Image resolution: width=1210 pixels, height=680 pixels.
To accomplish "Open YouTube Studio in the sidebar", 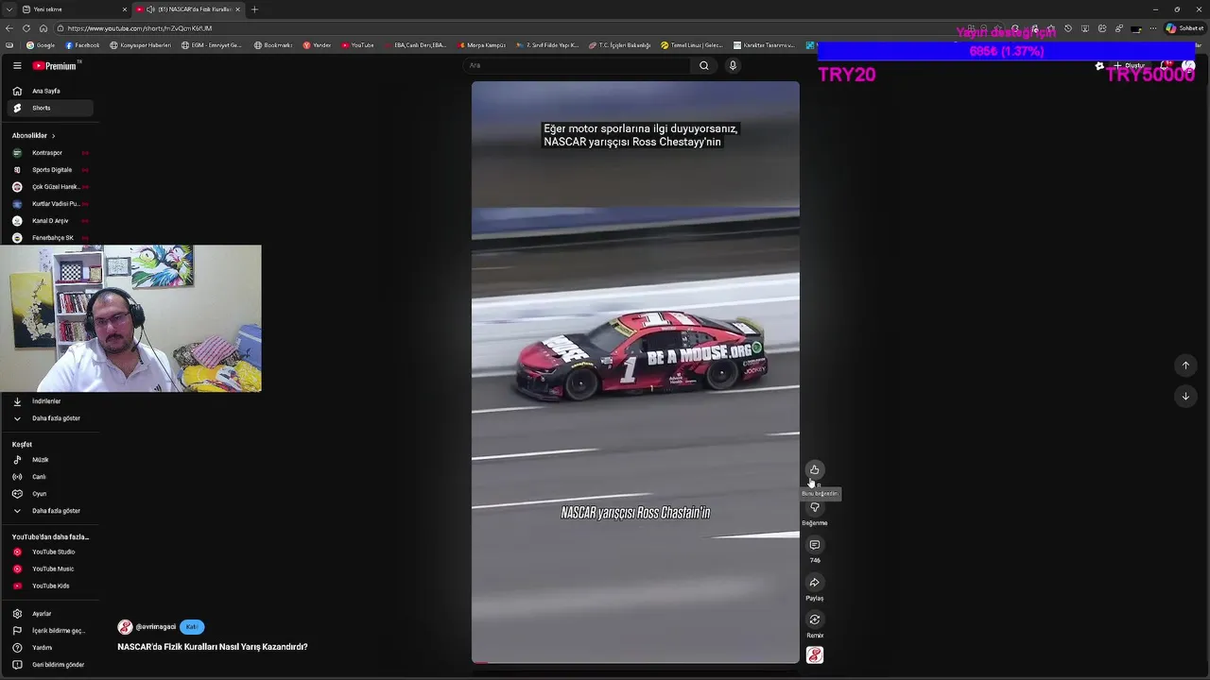I will [49, 552].
